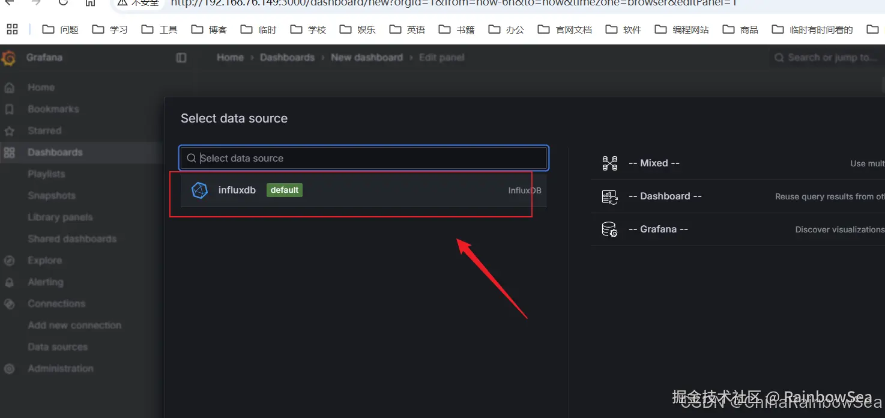Click the Dashboard data source icon
This screenshot has height=418, width=885.
click(x=609, y=196)
